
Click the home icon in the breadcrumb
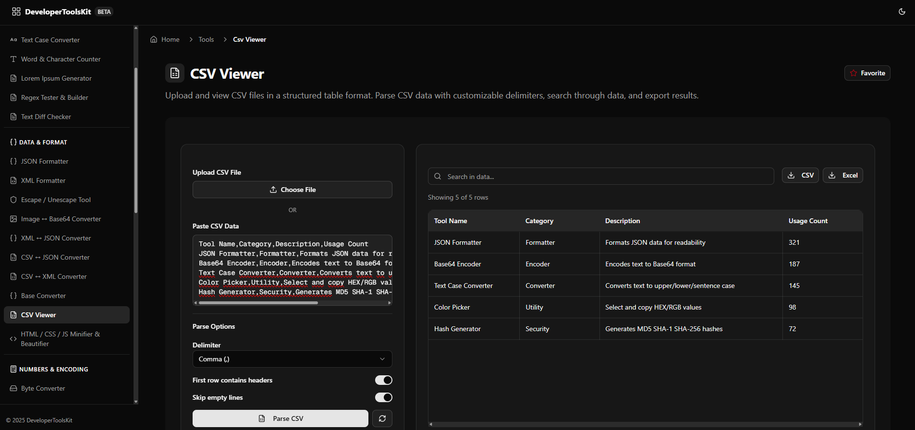(154, 39)
